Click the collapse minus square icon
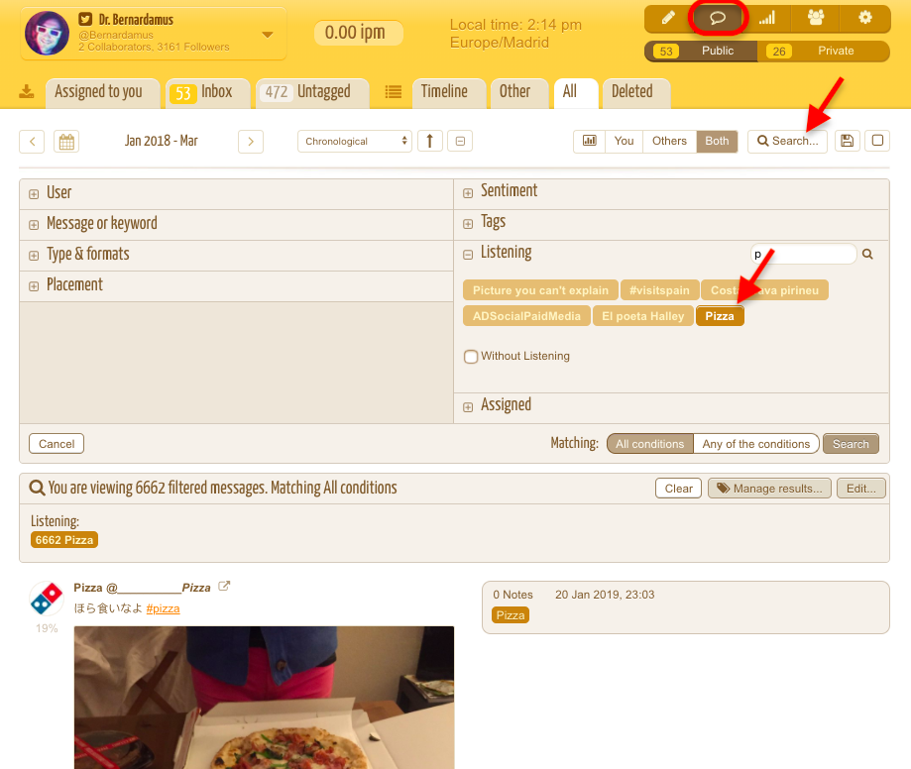 (x=460, y=141)
